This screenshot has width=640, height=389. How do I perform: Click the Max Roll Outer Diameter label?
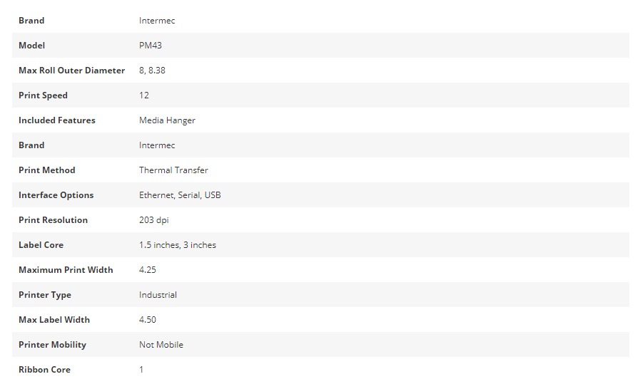click(x=71, y=71)
